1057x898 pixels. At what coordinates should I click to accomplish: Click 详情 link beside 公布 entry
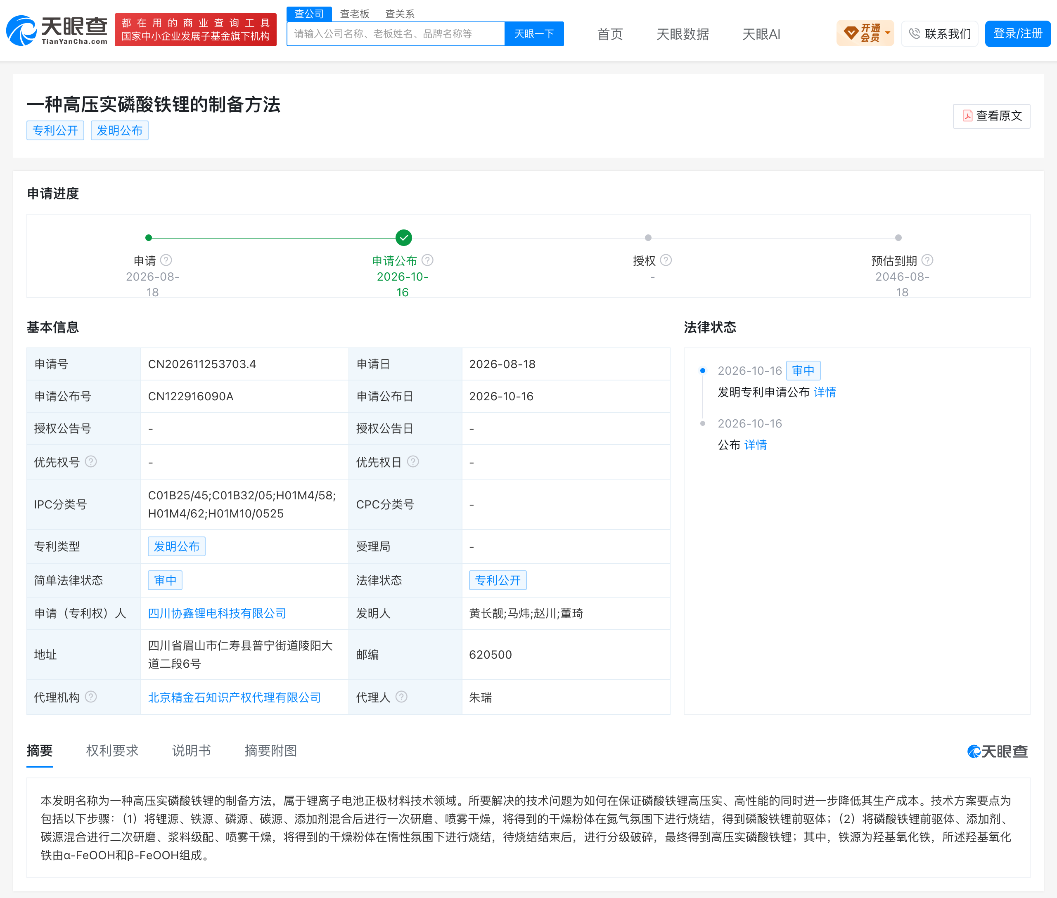756,445
